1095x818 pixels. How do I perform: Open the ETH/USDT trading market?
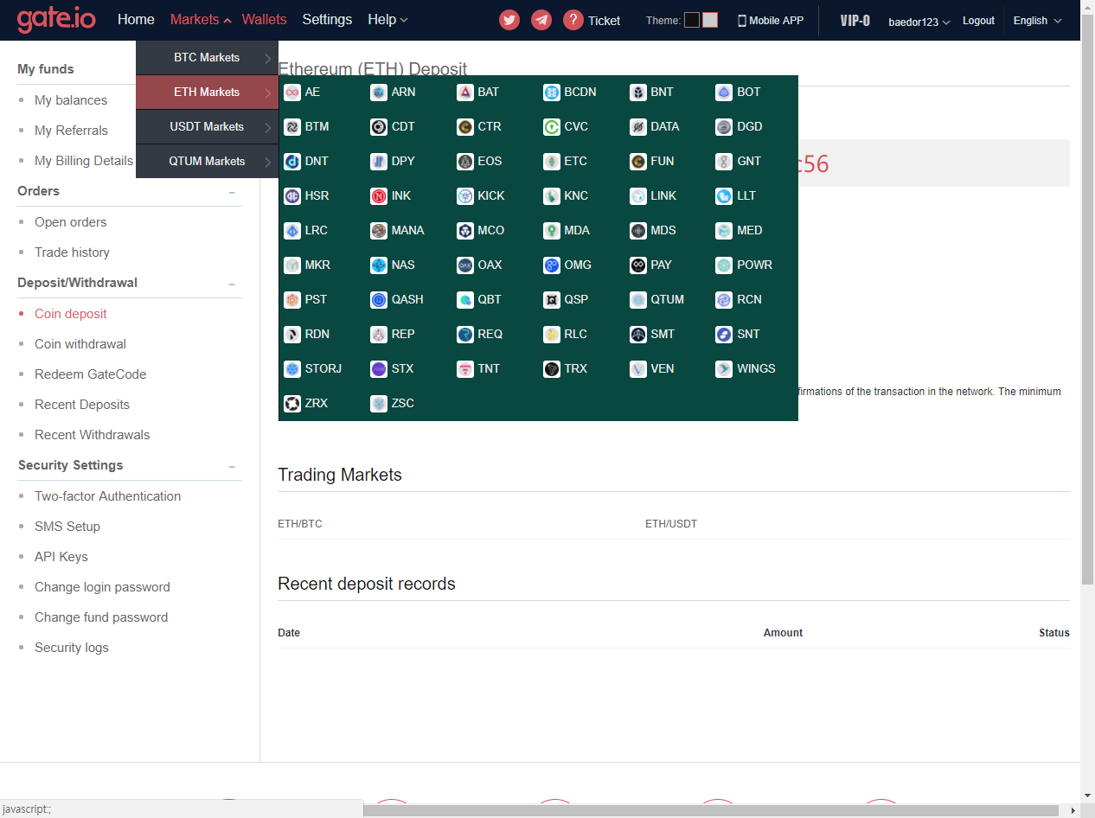671,524
